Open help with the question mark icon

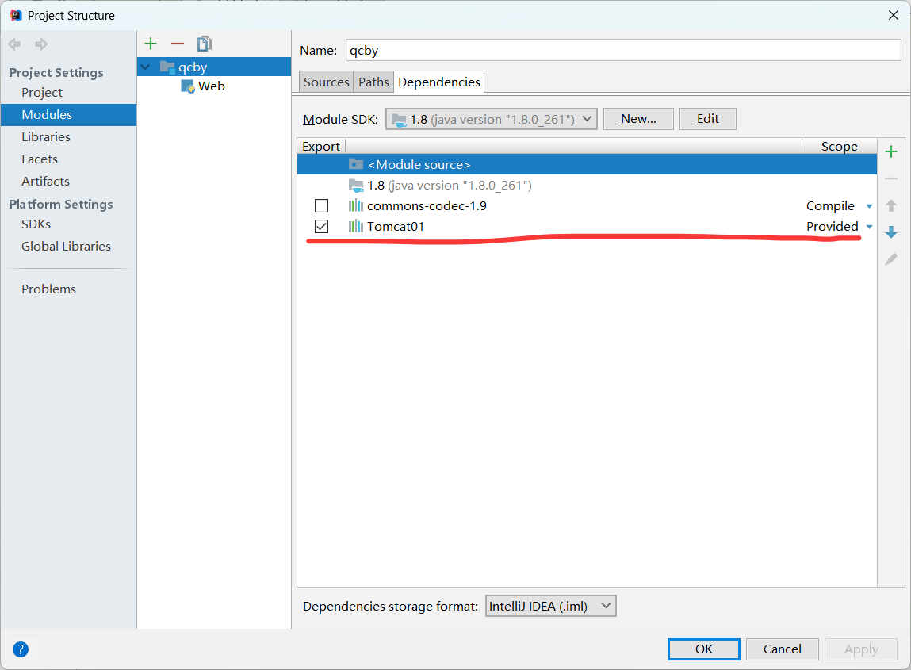pos(21,649)
